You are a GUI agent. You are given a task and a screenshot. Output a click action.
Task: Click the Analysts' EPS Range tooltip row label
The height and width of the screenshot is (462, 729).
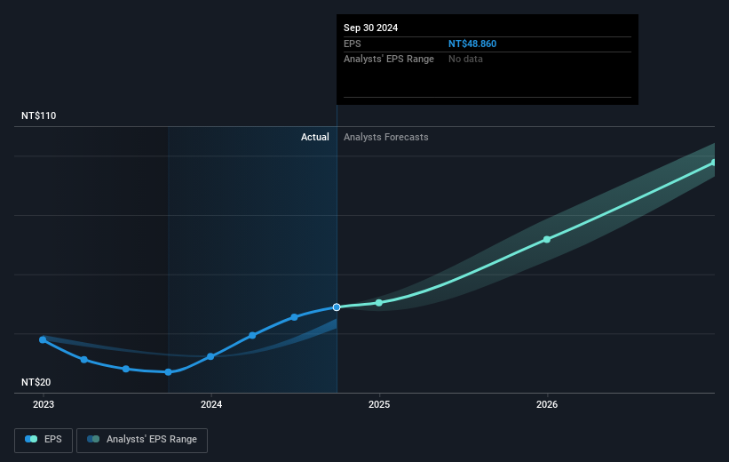tap(389, 60)
